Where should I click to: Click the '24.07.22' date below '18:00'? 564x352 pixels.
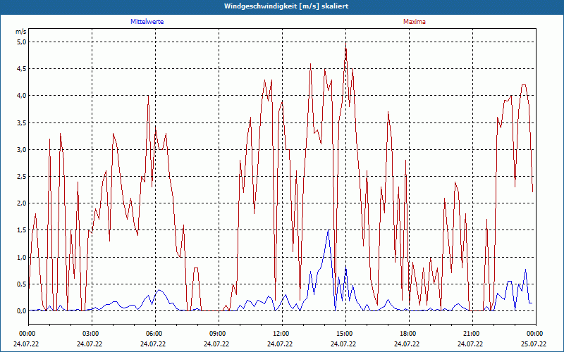pos(407,344)
